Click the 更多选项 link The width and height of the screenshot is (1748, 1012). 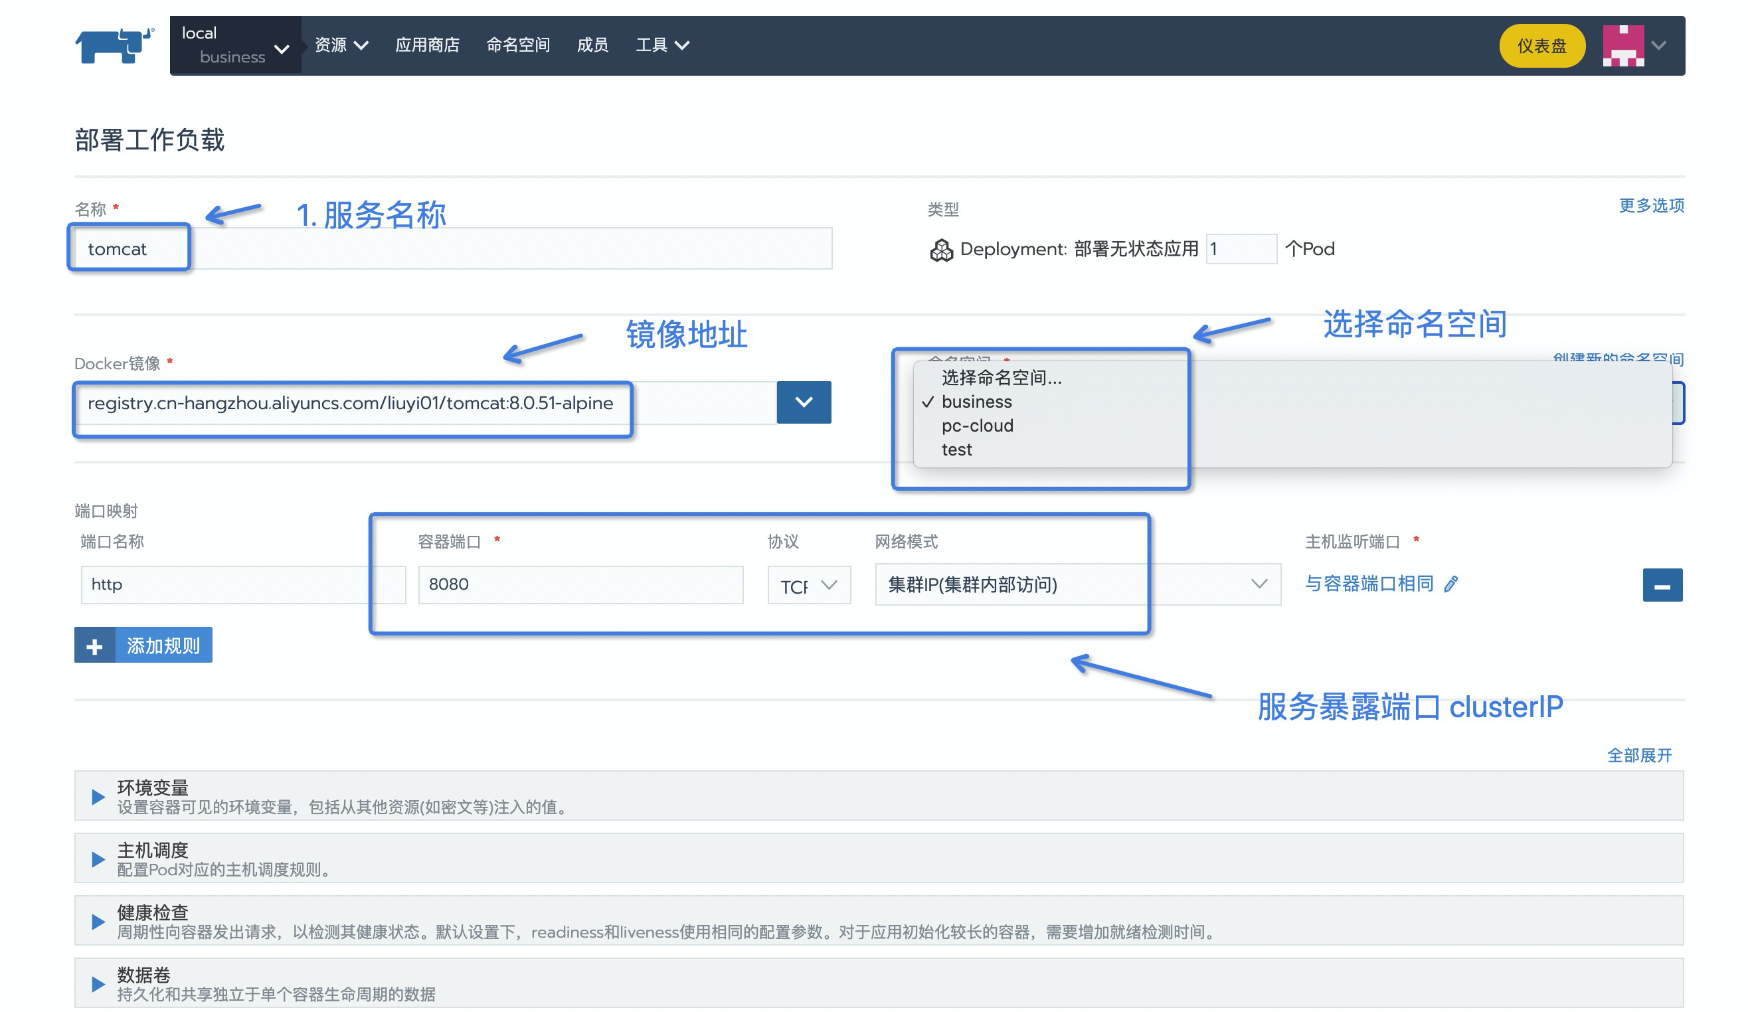[1651, 206]
